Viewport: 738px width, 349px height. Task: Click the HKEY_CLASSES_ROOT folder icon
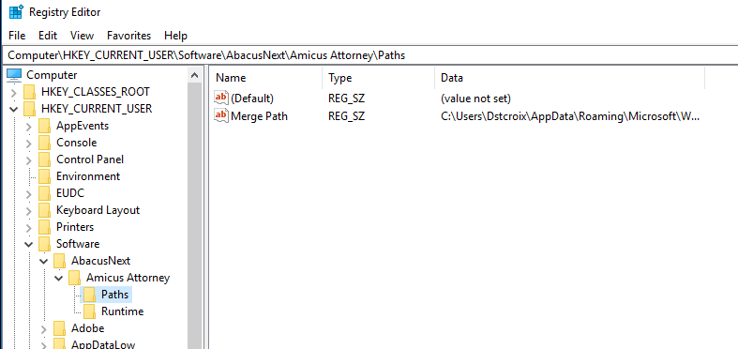point(30,92)
